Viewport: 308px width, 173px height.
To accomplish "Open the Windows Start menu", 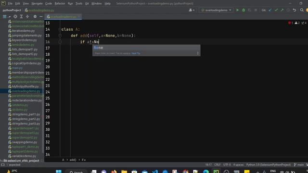I will pos(59,172).
